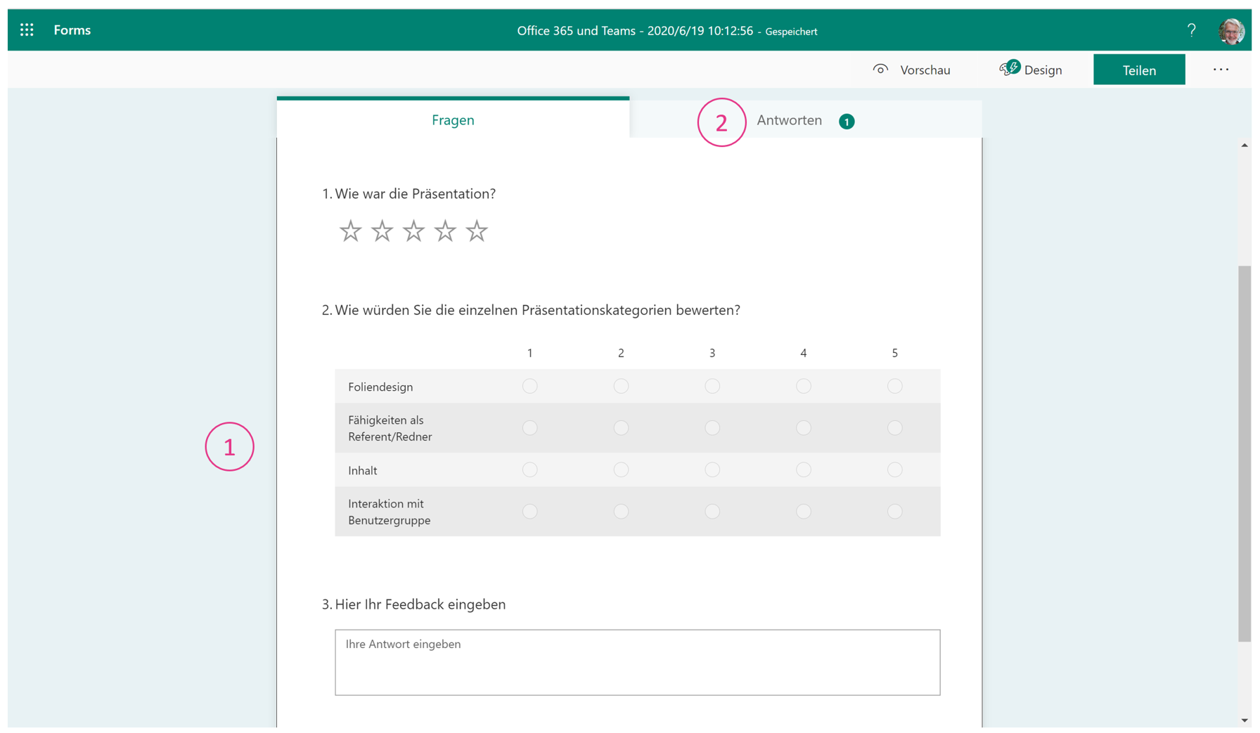Rate Interaktion mit Benutzergruppe with value 1
1260x733 pixels.
click(530, 512)
